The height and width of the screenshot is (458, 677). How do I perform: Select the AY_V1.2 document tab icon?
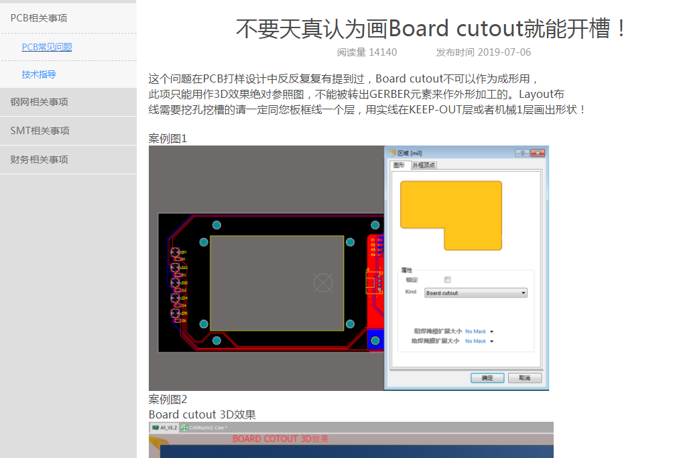pyautogui.click(x=156, y=427)
